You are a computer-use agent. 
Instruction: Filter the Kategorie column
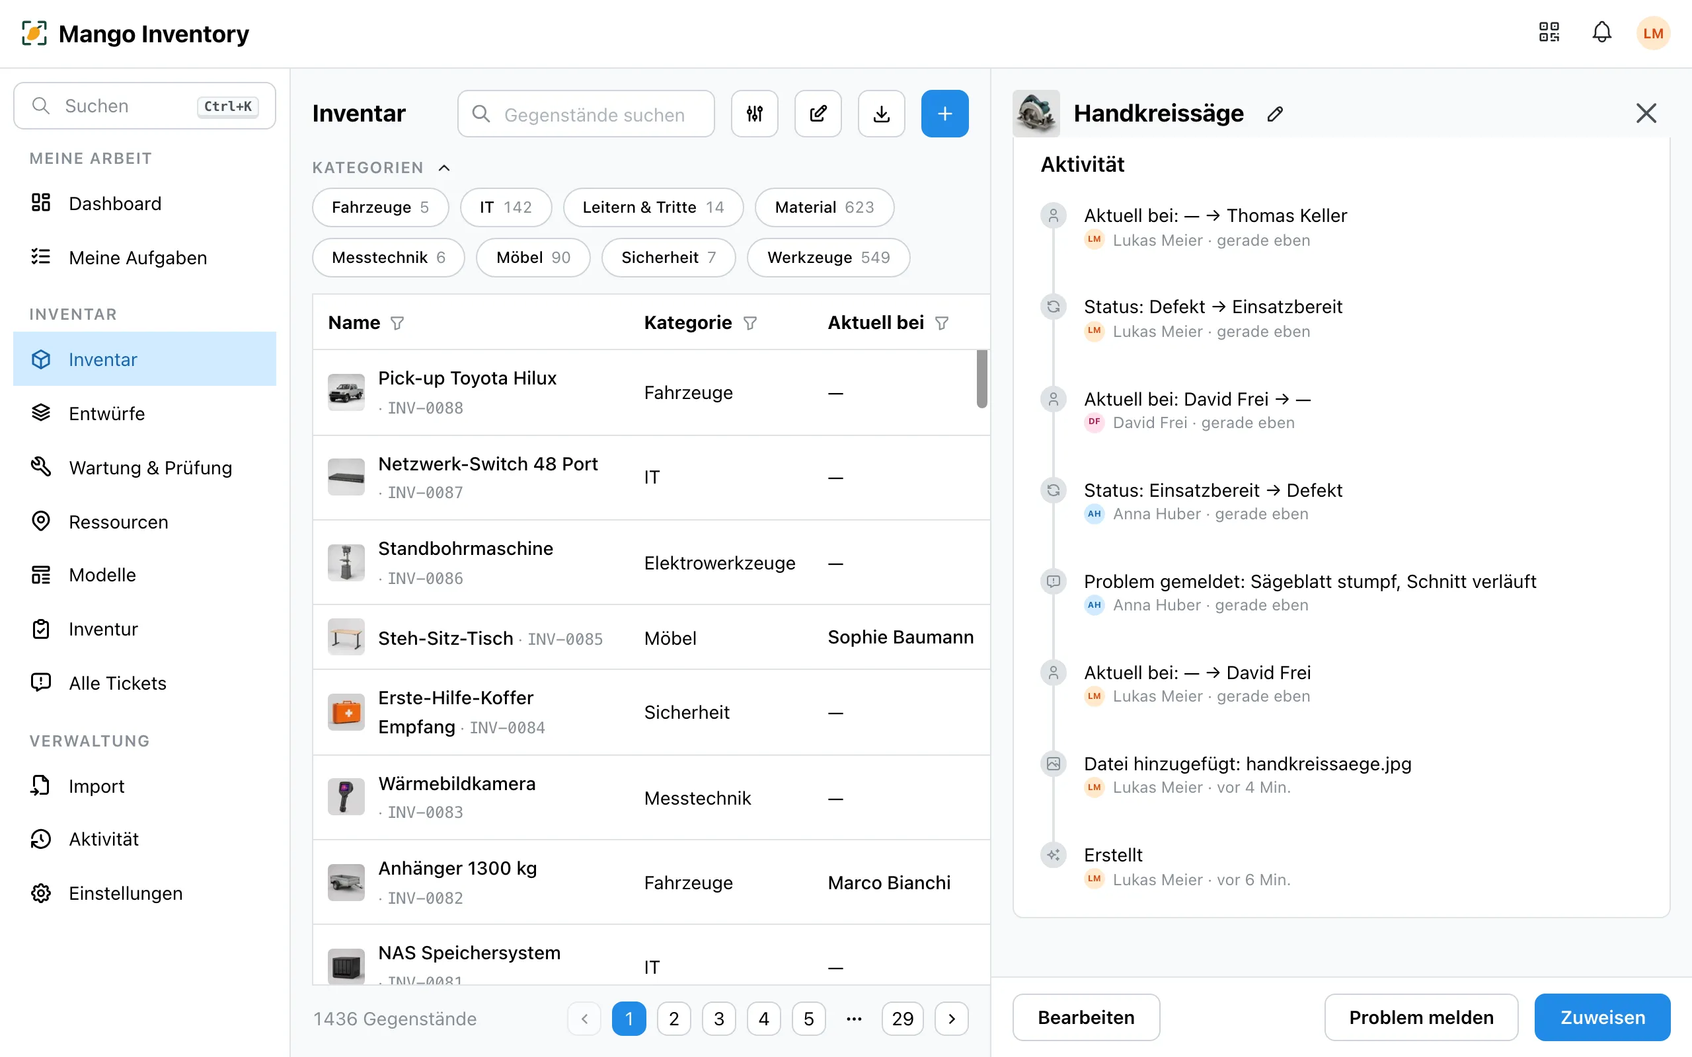coord(750,323)
